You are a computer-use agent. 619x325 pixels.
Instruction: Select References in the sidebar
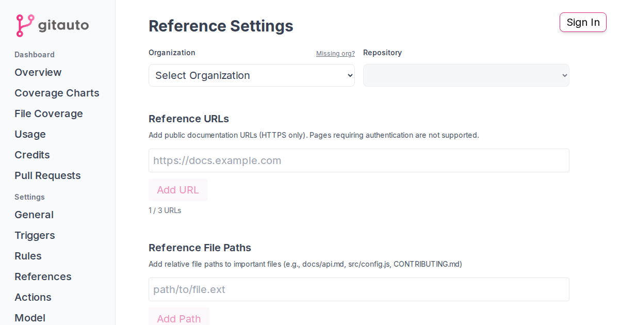[x=43, y=277]
